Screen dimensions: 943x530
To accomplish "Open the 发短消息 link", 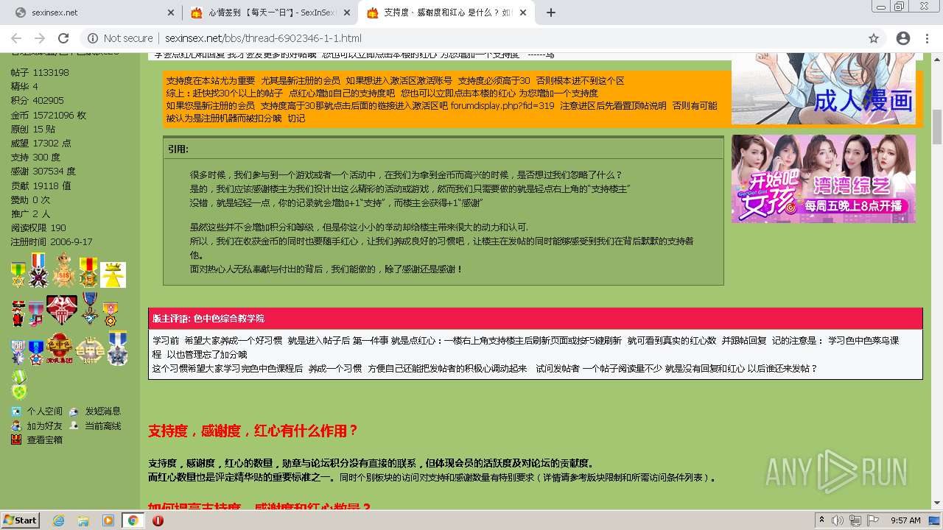I will [102, 411].
